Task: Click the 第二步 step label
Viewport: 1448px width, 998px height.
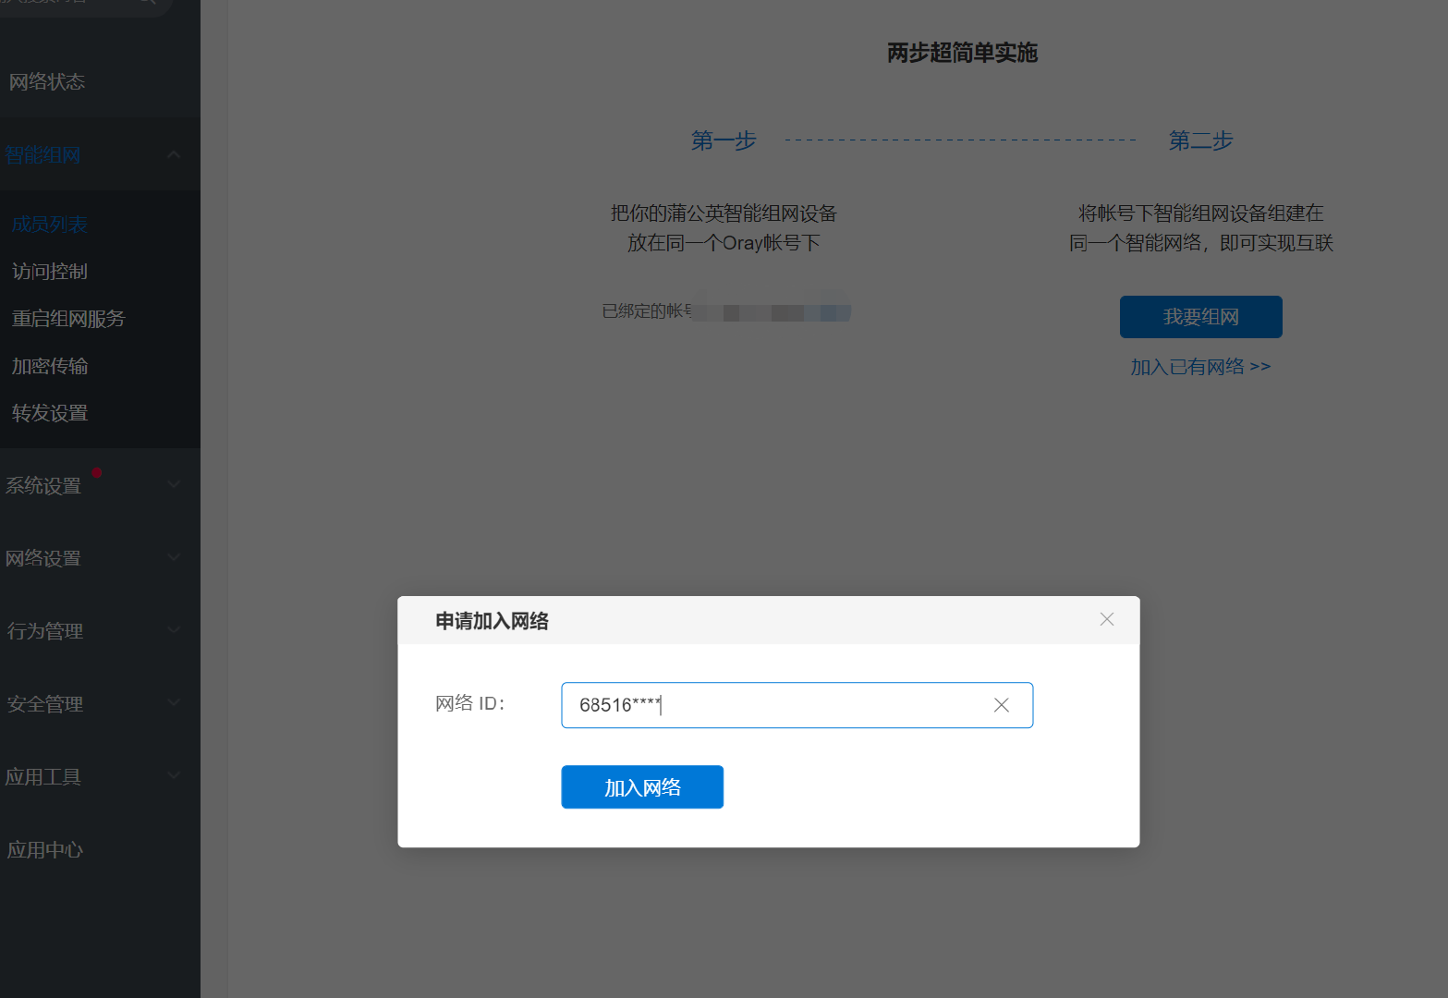Action: (1200, 140)
